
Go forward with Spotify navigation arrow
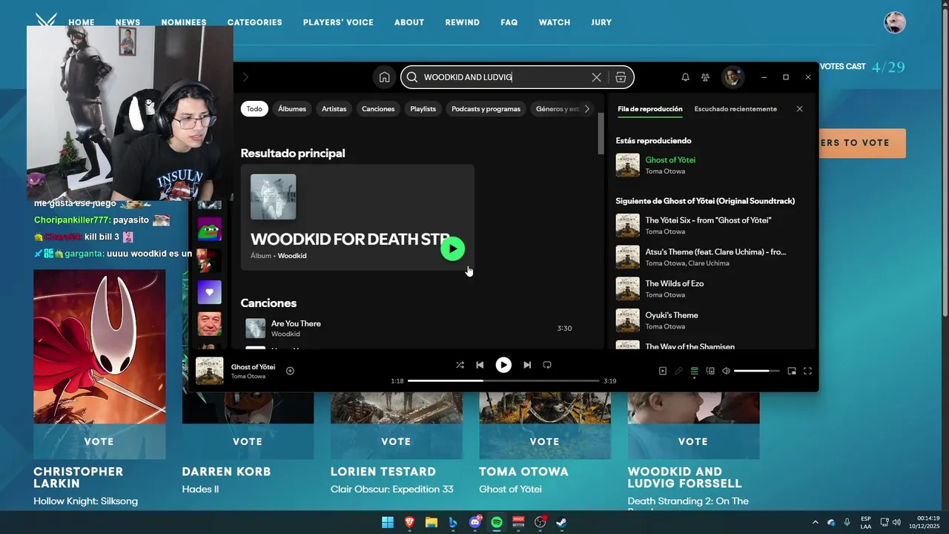[245, 77]
